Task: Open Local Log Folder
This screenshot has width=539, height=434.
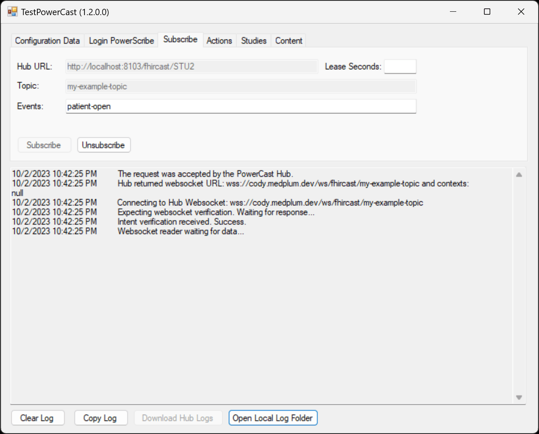Action: coord(273,418)
